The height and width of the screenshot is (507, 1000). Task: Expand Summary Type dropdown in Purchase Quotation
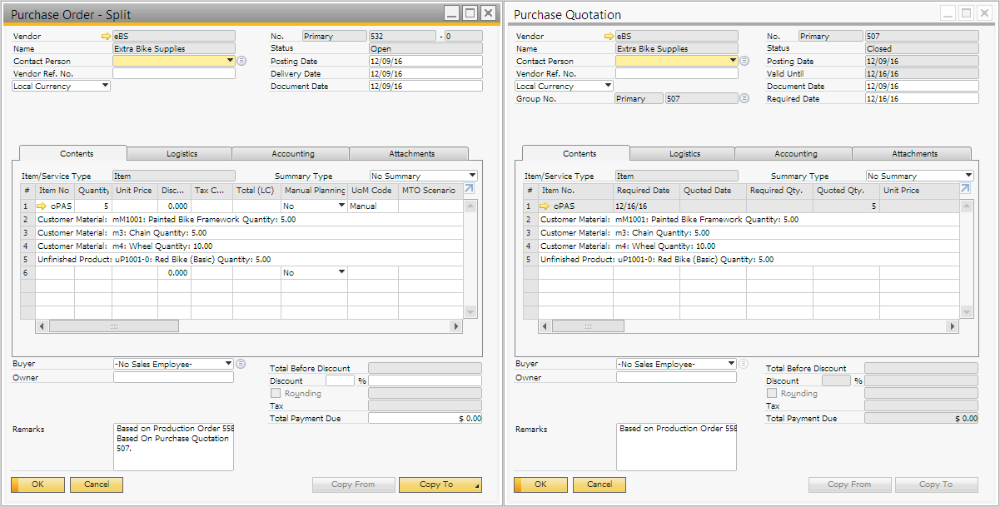968,176
